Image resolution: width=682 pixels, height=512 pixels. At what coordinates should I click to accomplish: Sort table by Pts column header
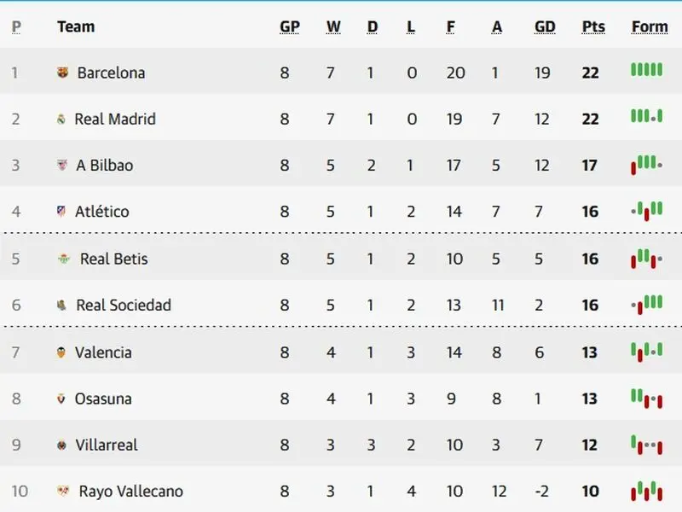[x=593, y=27]
